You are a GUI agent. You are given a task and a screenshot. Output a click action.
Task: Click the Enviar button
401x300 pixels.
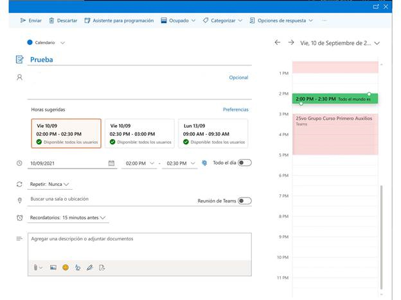(x=31, y=21)
